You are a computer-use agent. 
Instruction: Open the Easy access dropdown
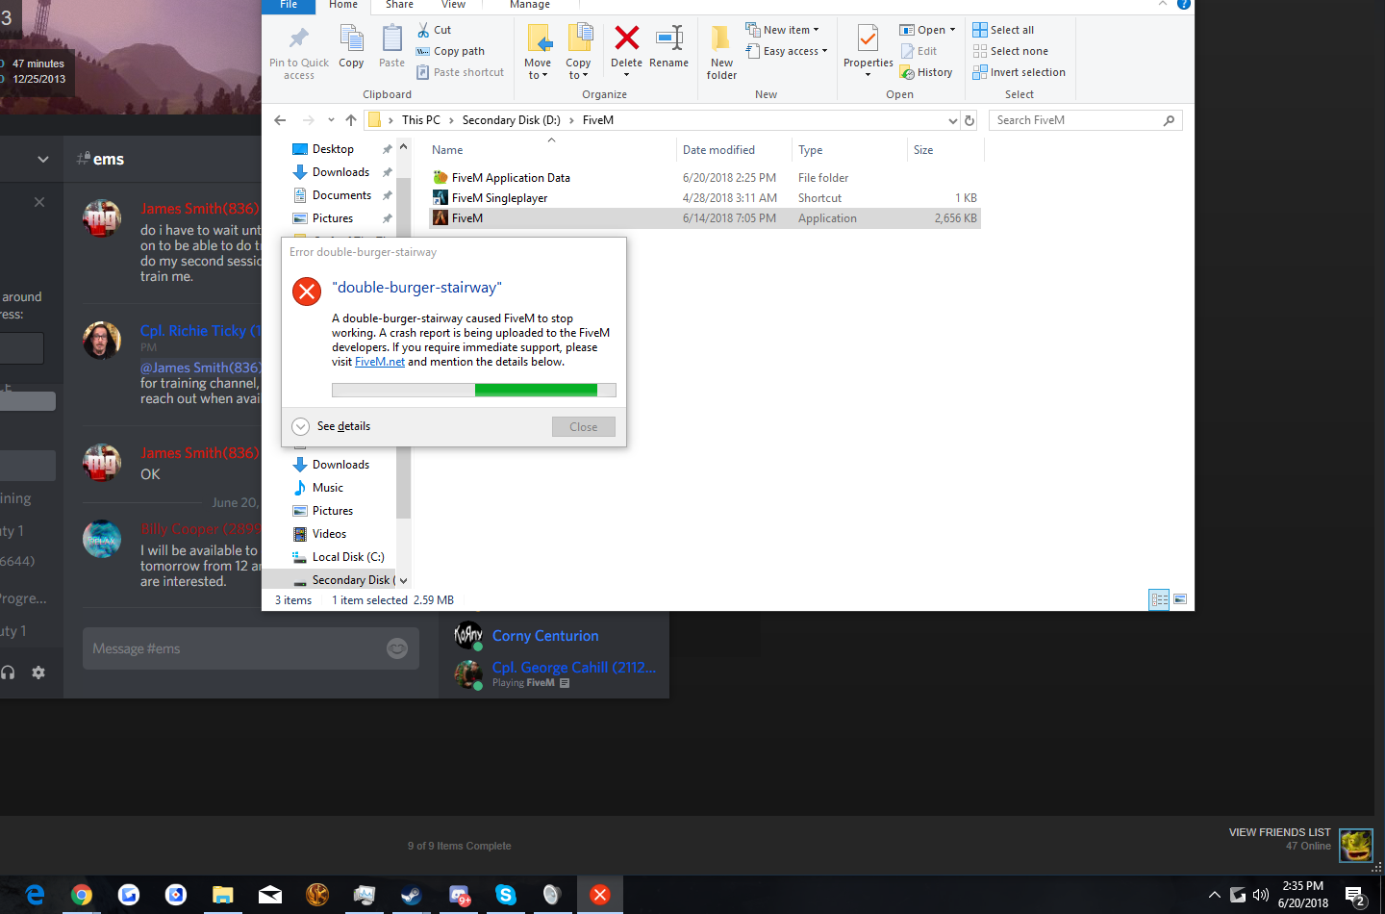(x=787, y=51)
